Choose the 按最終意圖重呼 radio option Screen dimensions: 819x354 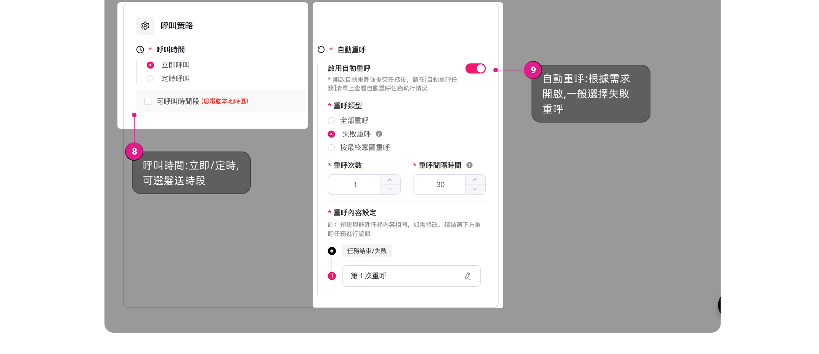pyautogui.click(x=331, y=148)
